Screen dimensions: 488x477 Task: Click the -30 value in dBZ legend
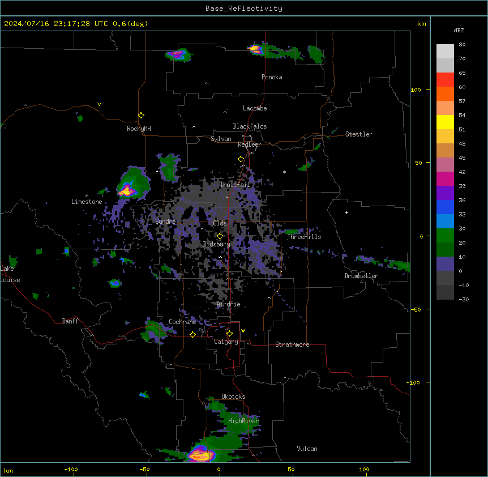pyautogui.click(x=464, y=300)
